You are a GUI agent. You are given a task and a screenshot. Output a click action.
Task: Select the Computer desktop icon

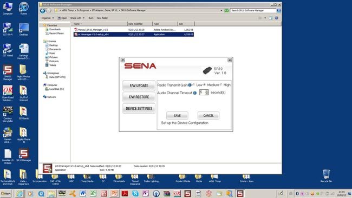[8, 9]
